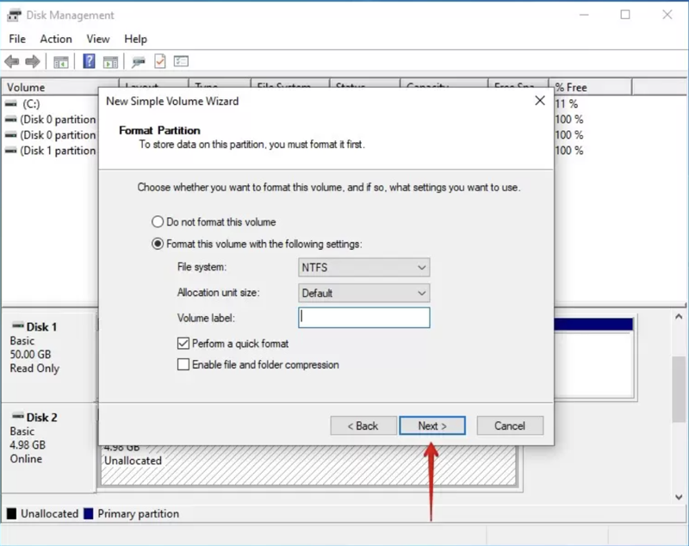689x546 pixels.
Task: Click the Forward arrow toolbar icon
Action: pos(33,62)
